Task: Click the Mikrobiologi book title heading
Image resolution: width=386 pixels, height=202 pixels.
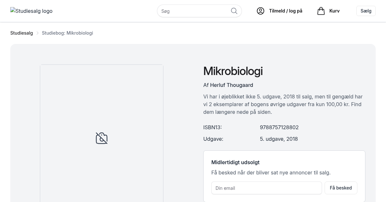Action: pyautogui.click(x=233, y=71)
